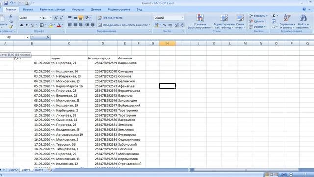Click Удалить cells button
This screenshot has width=314, height=177.
pos(258,21)
